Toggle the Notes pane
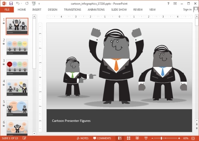The width and height of the screenshot is (199, 141). click(x=83, y=138)
